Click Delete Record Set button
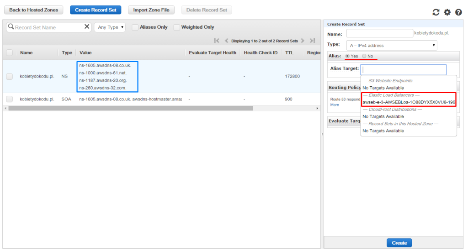This screenshot has height=251, width=468. tap(207, 10)
